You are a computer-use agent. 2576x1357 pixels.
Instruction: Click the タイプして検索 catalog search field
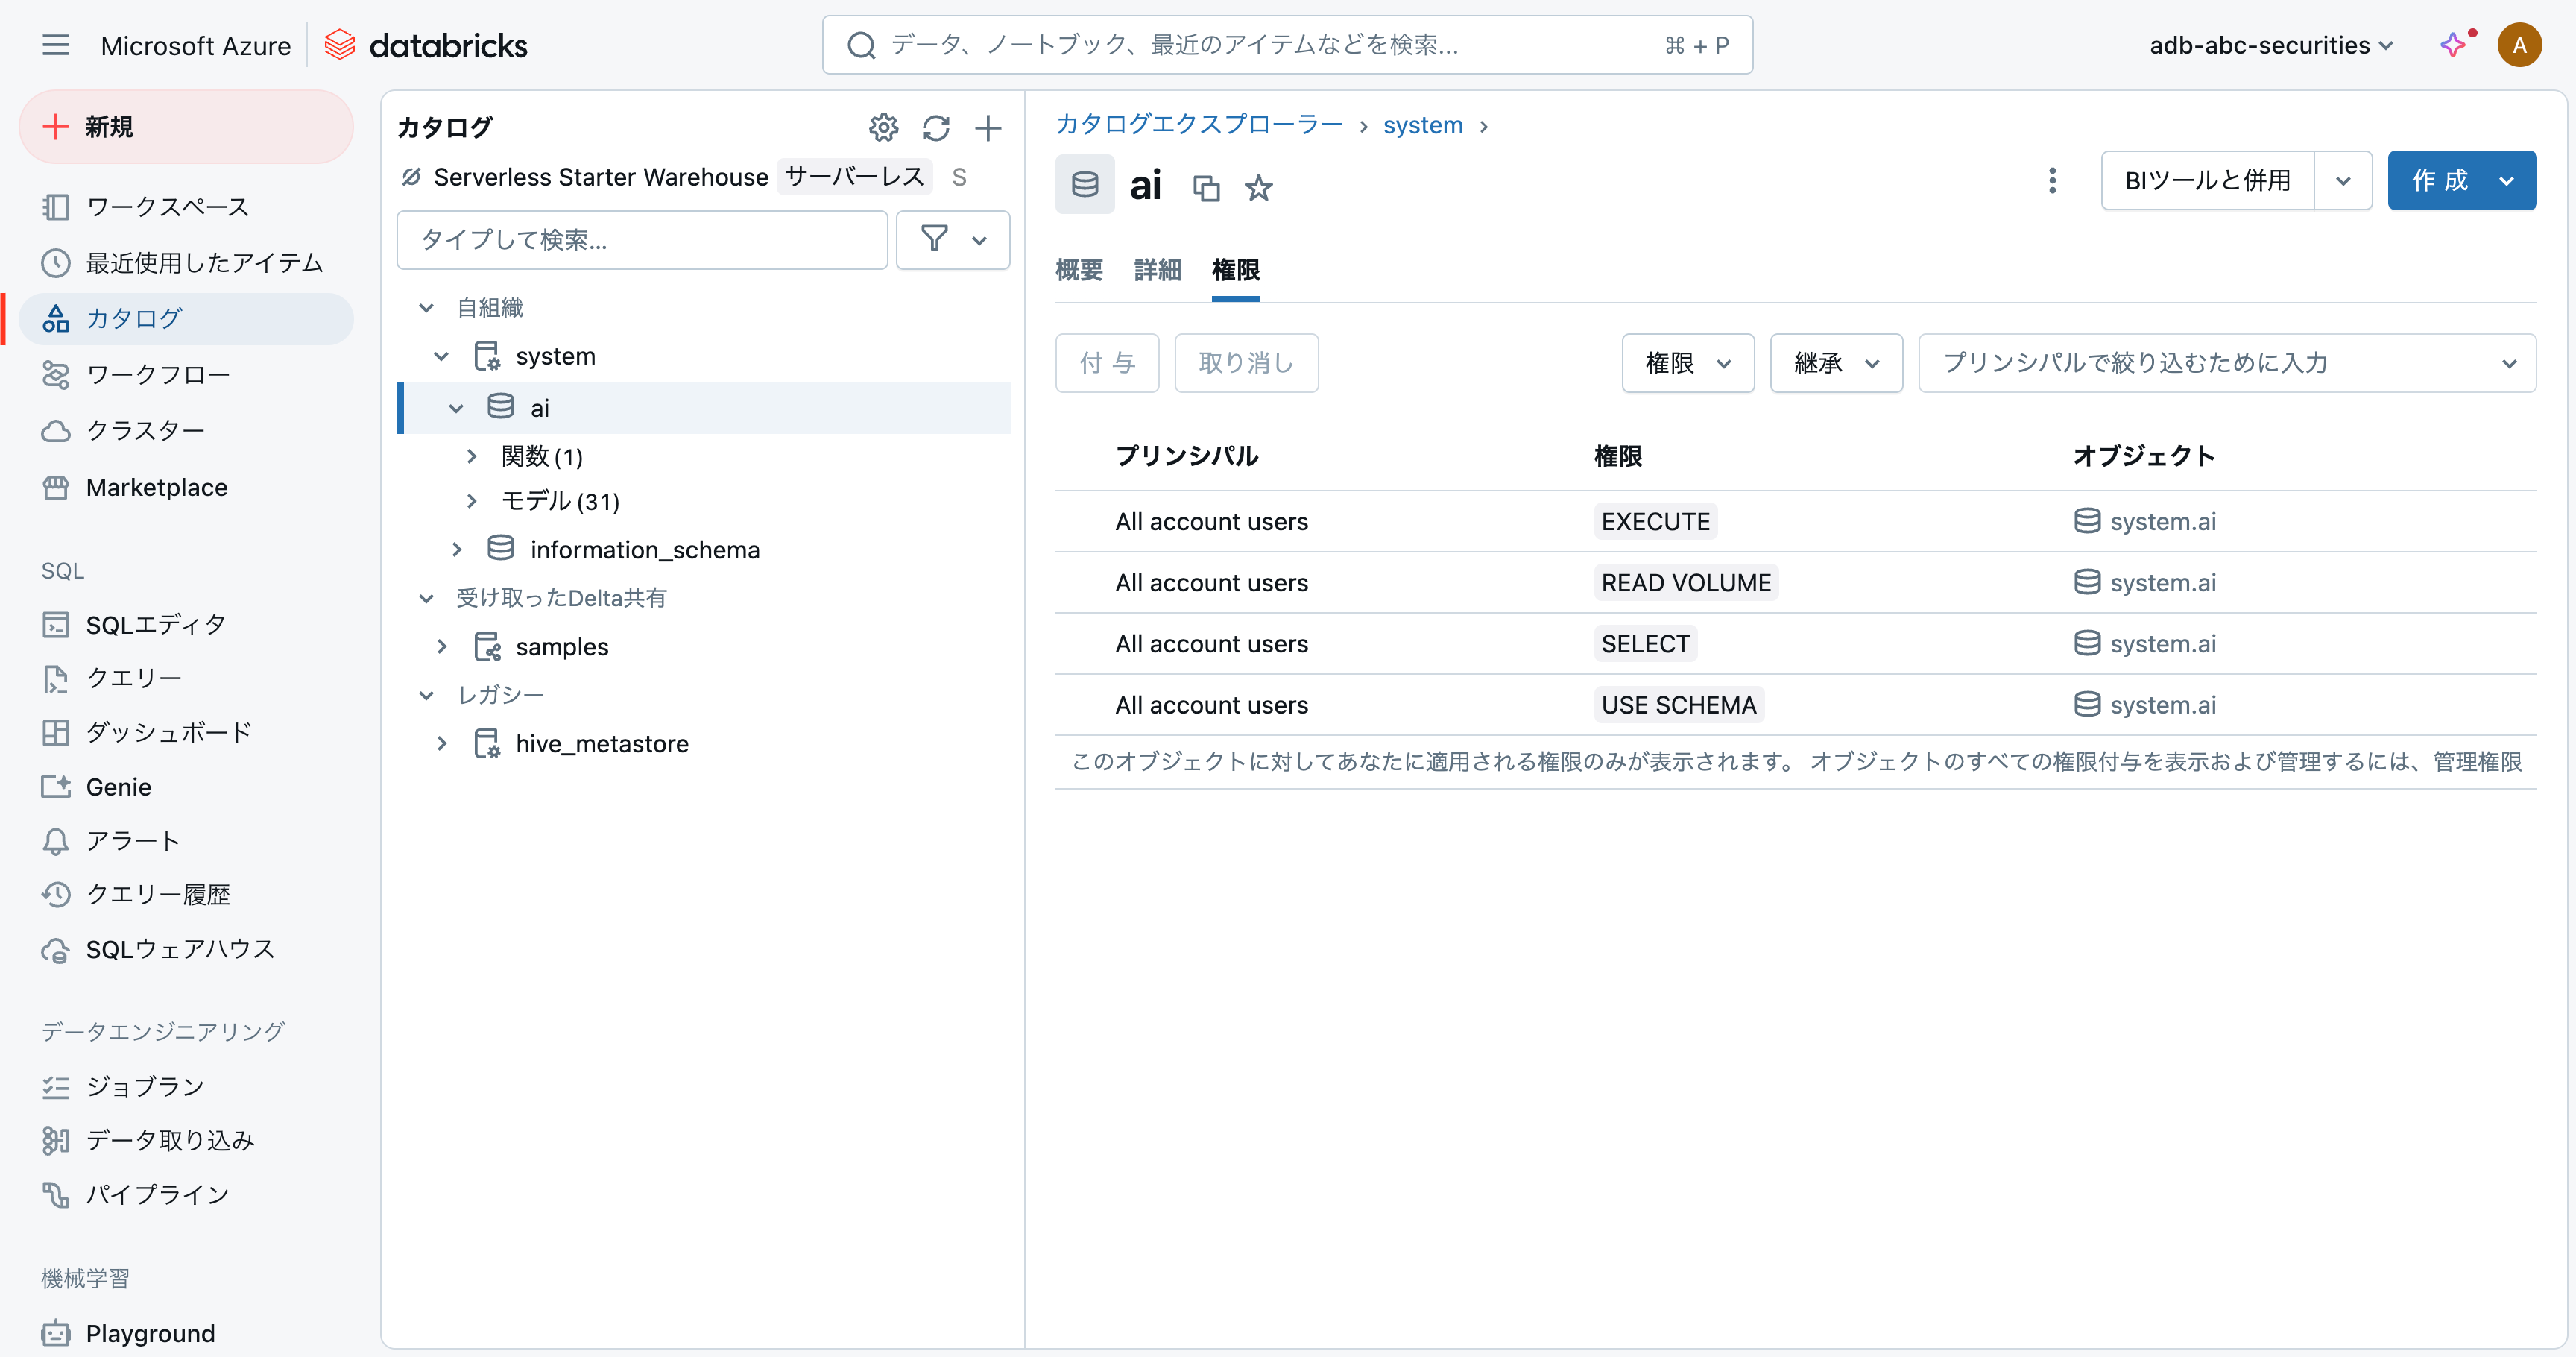641,240
